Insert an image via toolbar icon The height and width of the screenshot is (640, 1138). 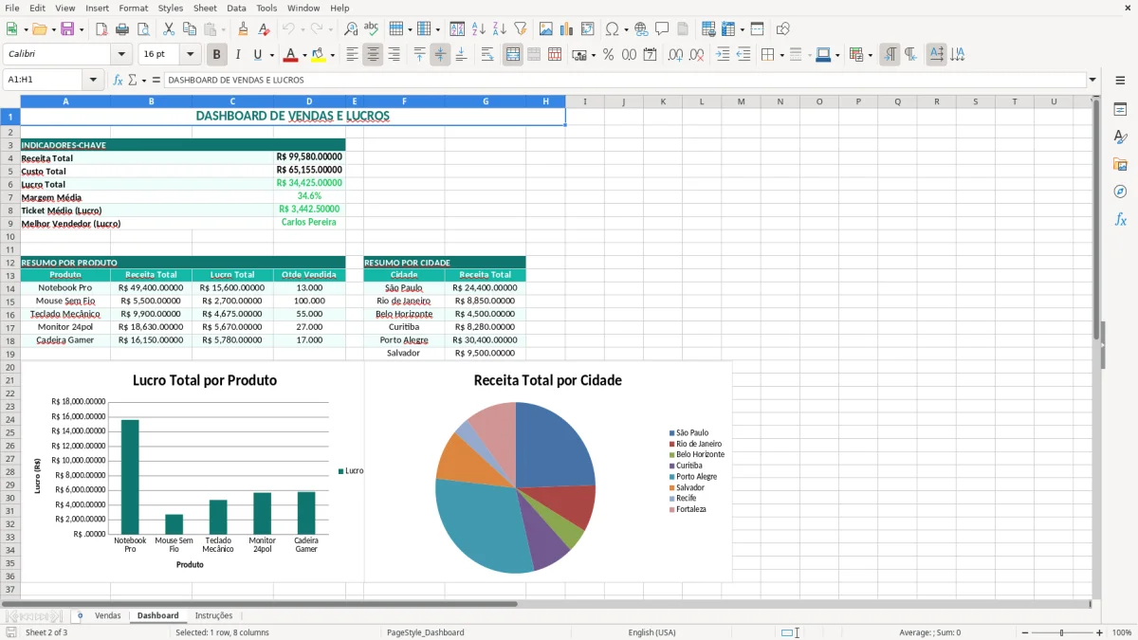(x=546, y=29)
